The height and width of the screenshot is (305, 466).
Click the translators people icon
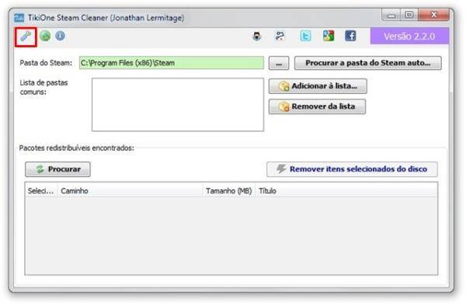tap(280, 36)
